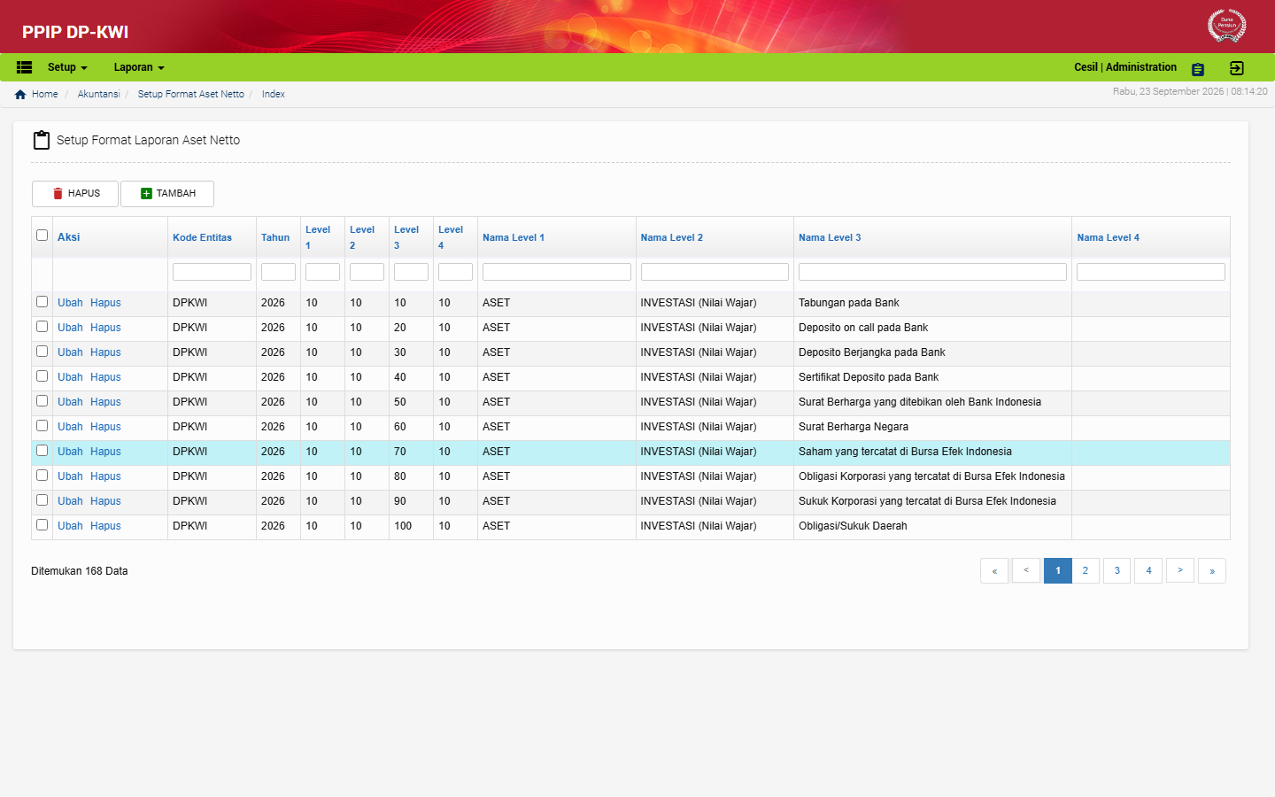Sort by Nama Level 2 column header

[x=672, y=237]
